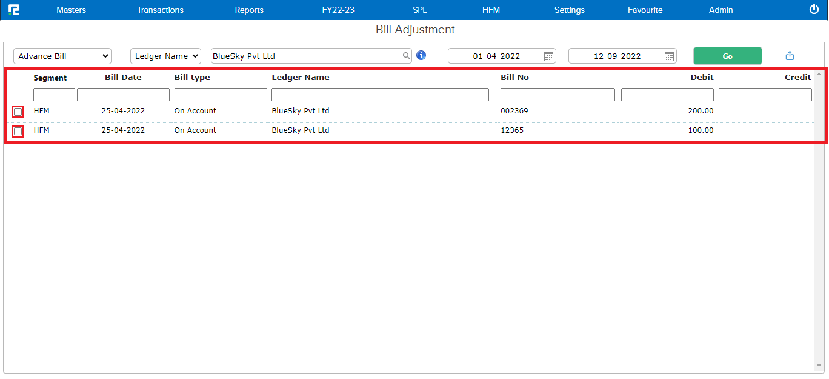Click the export share icon
This screenshot has width=829, height=379.
point(790,56)
